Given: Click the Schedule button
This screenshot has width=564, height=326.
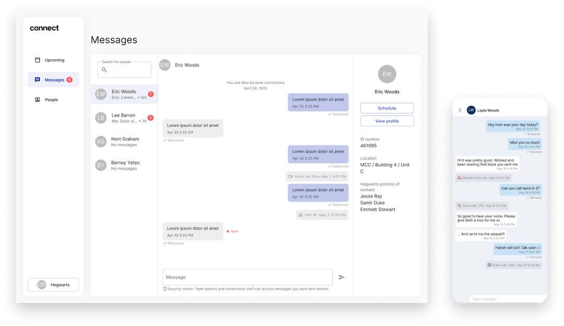Looking at the screenshot, I should tap(386, 108).
